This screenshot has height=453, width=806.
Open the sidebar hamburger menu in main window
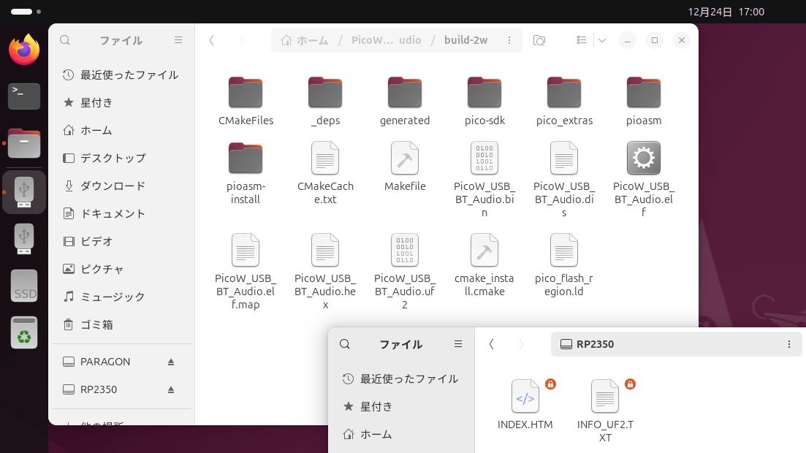(178, 40)
